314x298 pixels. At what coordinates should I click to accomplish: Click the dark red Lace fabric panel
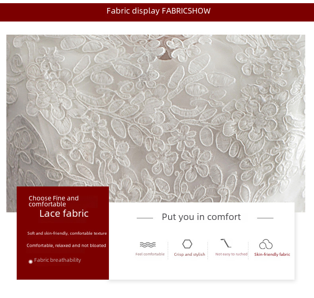(x=63, y=233)
